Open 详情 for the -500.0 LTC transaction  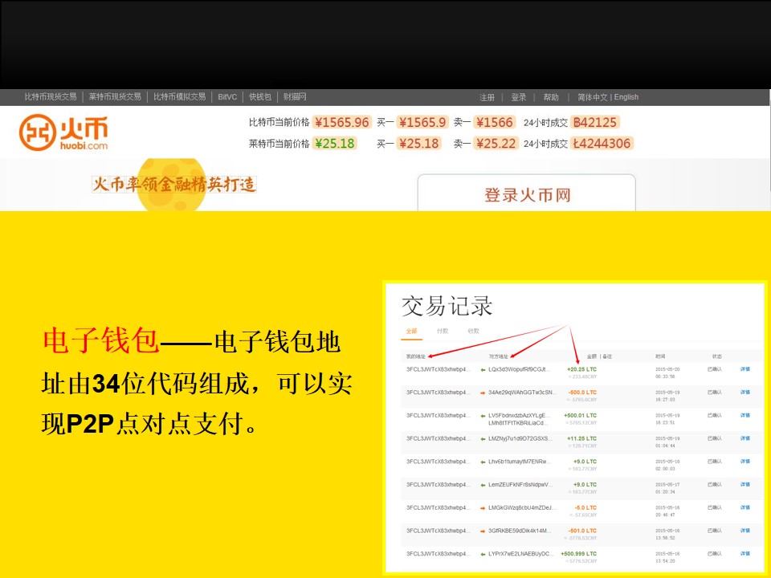745,393
